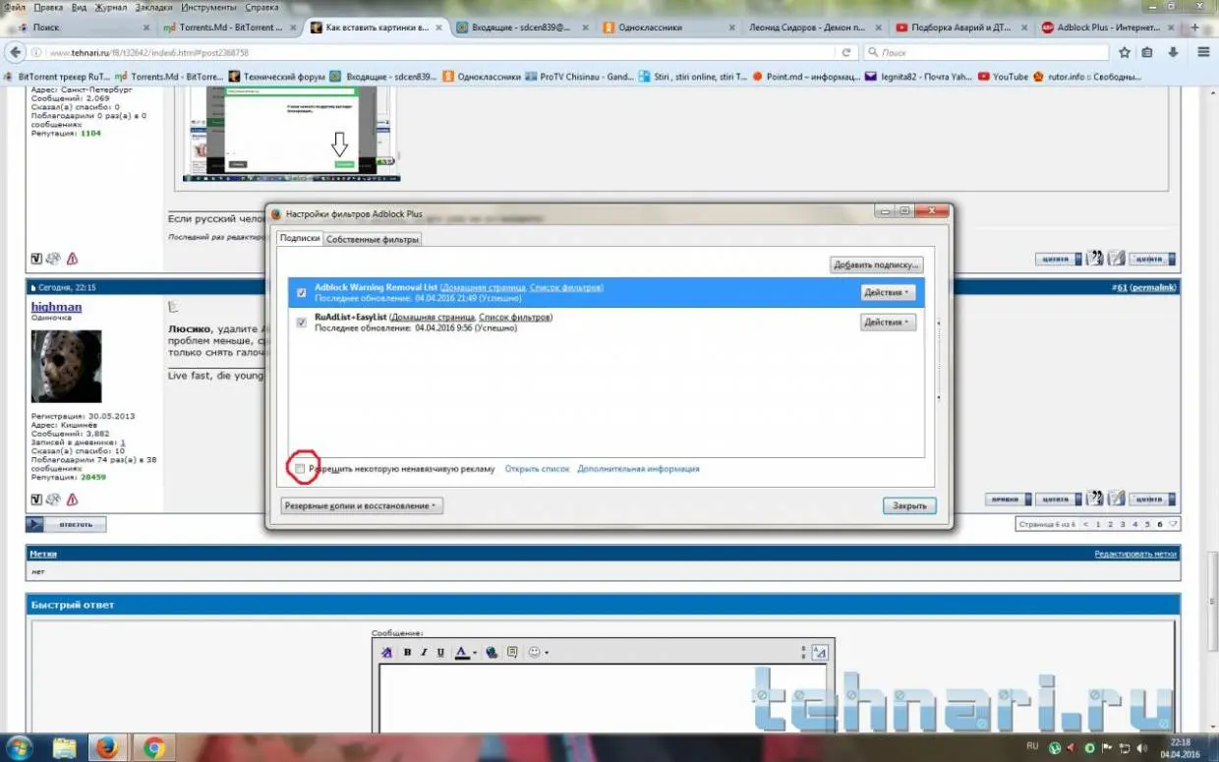Click the Bold icon in the quick reply editor
The image size is (1219, 762).
pos(407,652)
